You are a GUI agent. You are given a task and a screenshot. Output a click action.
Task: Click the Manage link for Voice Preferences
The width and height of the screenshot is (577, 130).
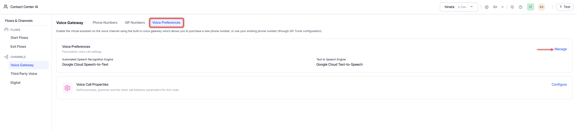[561, 49]
